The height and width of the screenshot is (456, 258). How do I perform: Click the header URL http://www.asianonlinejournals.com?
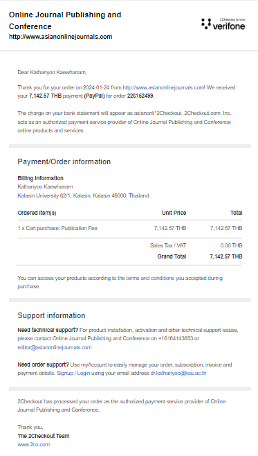pyautogui.click(x=61, y=37)
